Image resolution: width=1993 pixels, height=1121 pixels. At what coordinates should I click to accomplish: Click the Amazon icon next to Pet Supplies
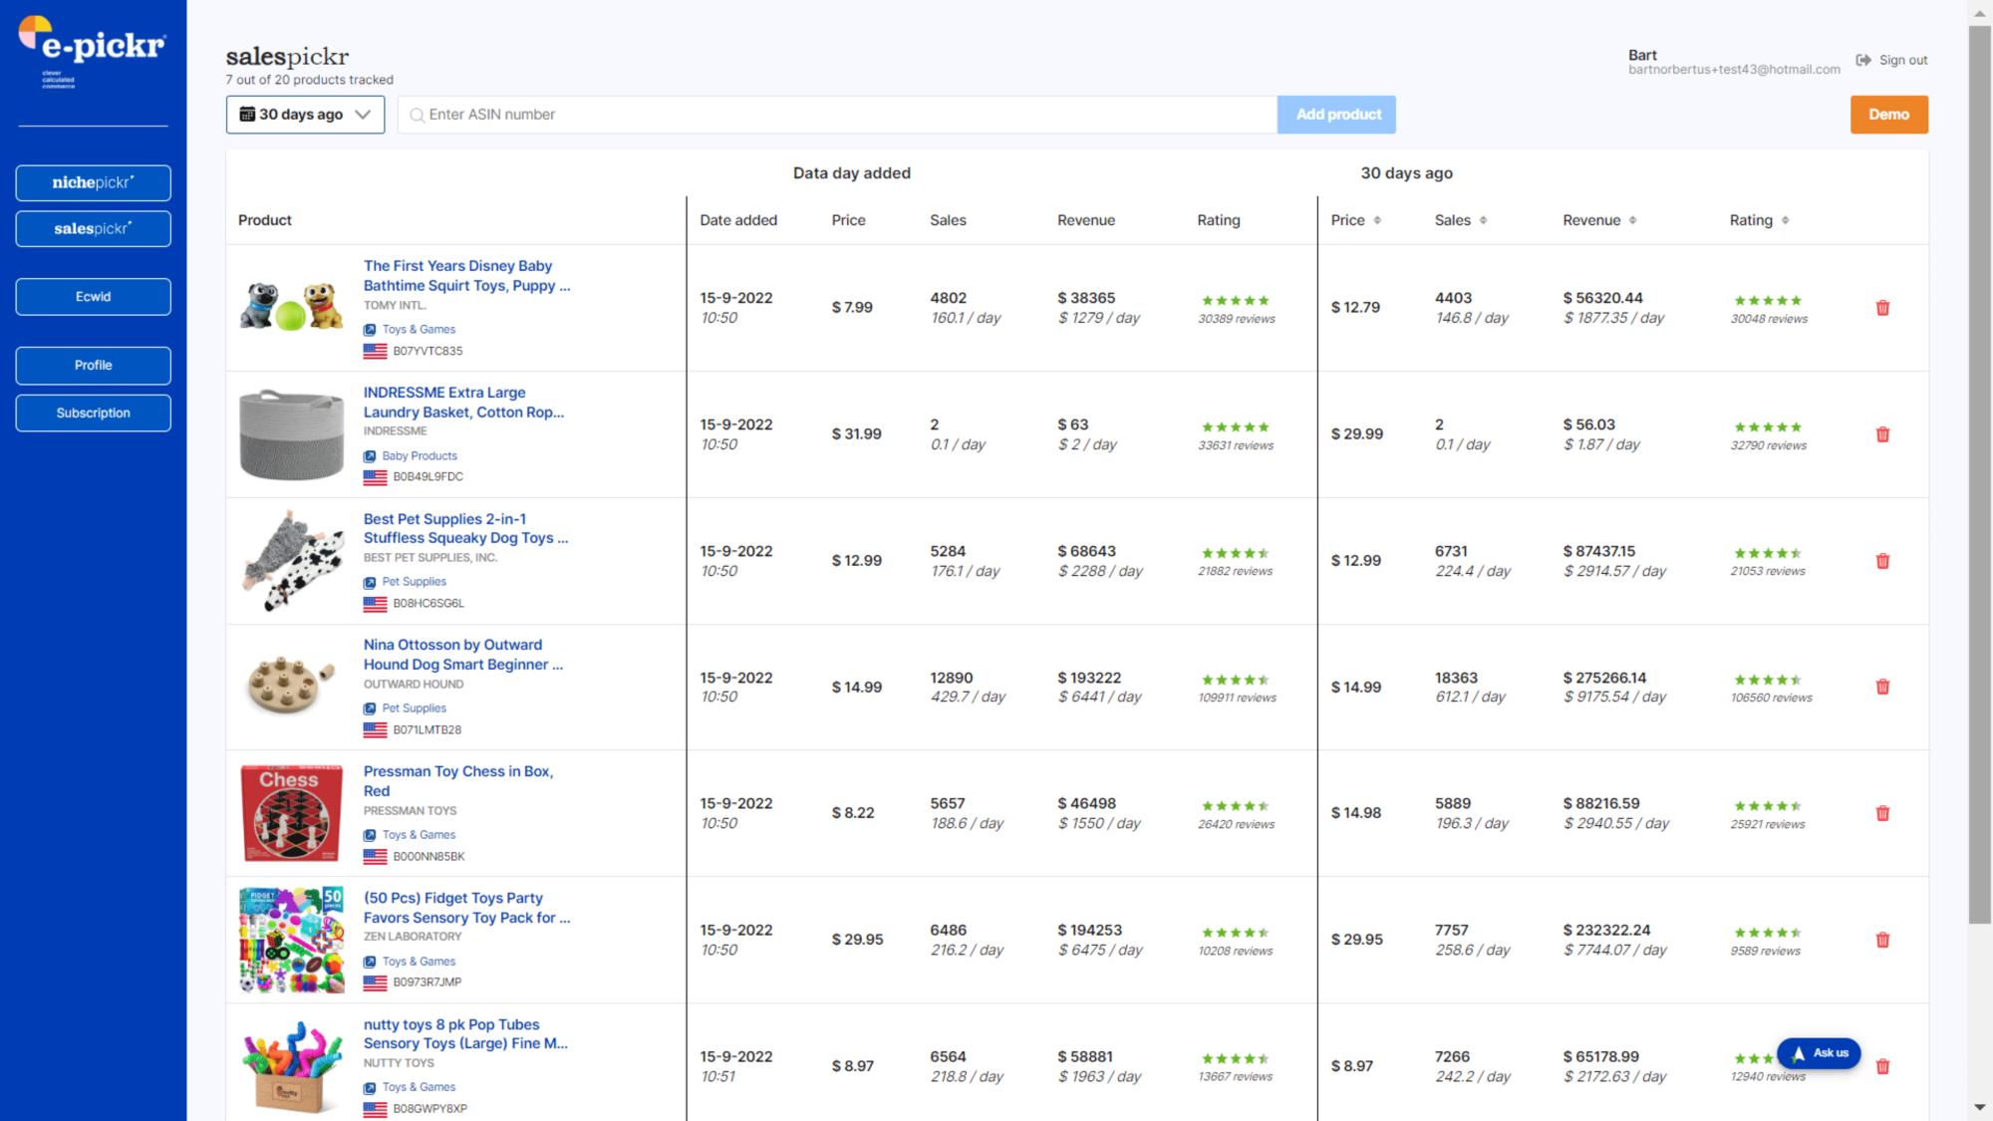pyautogui.click(x=370, y=581)
